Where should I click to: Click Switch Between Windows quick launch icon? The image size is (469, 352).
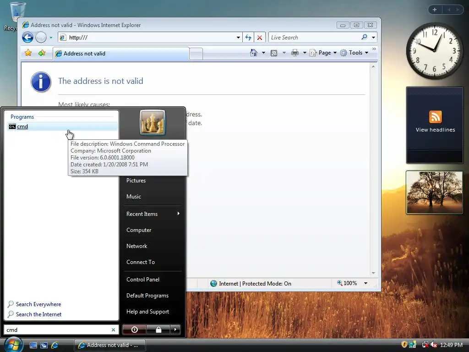tap(44, 345)
